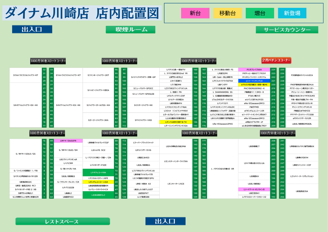This screenshot has width=328, height=232.
Task: Click the ダイナム川崎店 店内配置図 title
Action: pyautogui.click(x=82, y=13)
